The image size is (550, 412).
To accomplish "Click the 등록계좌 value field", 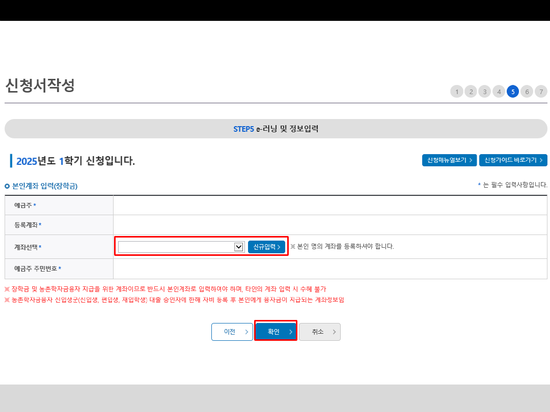I will click(x=330, y=225).
